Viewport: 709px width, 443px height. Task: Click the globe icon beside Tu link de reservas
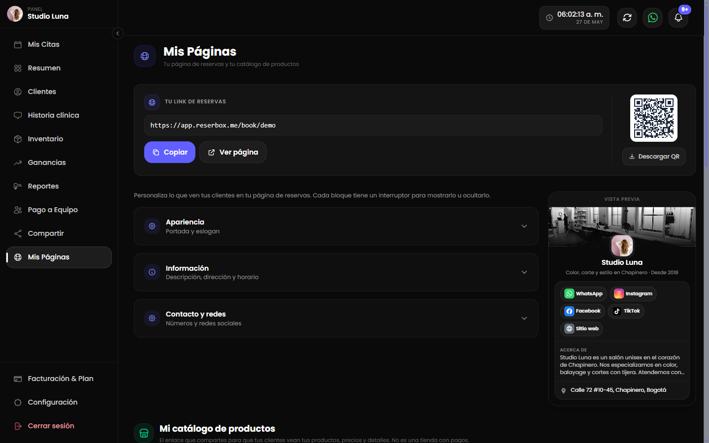pyautogui.click(x=152, y=102)
